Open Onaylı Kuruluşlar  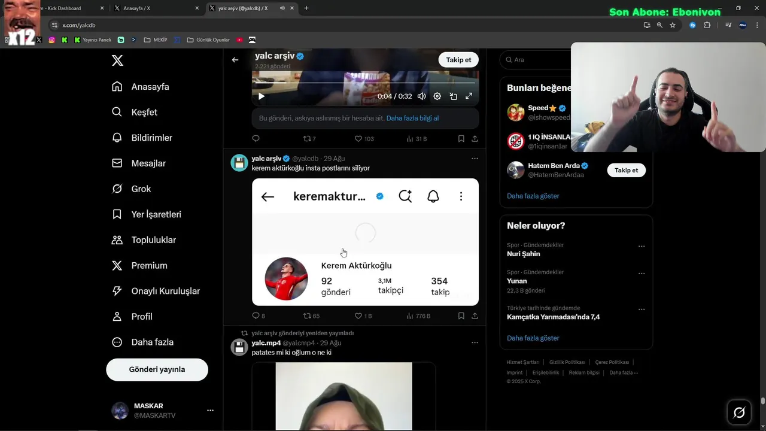[x=156, y=291]
